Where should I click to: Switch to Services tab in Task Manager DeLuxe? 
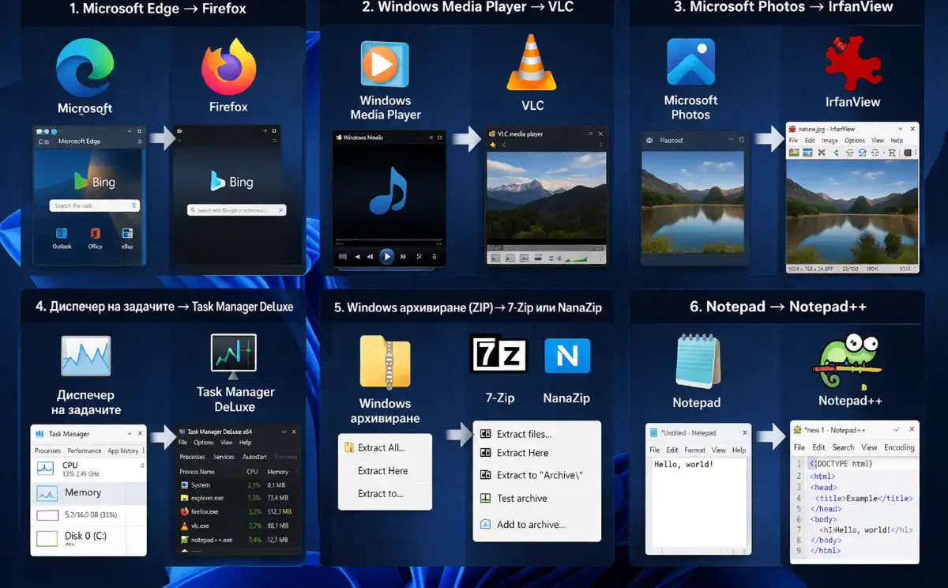(x=224, y=457)
